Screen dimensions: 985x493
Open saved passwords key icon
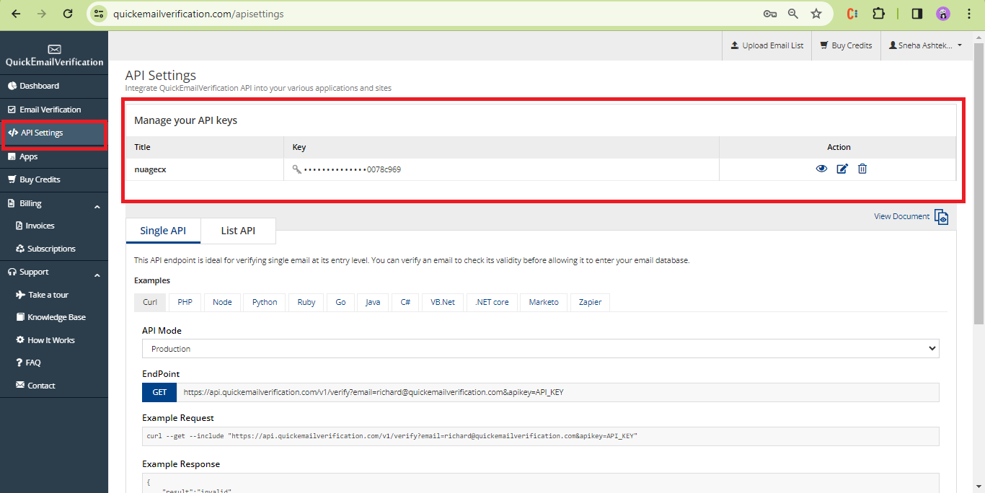[770, 14]
